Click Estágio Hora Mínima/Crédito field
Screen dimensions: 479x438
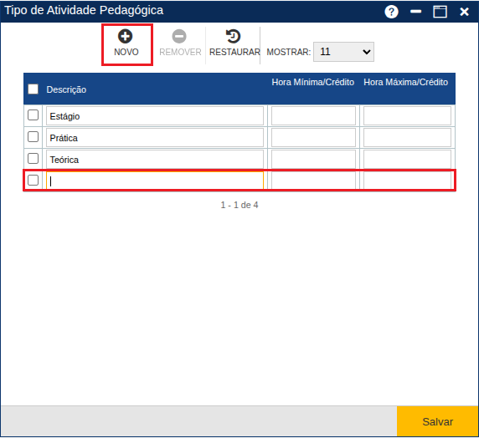click(313, 115)
